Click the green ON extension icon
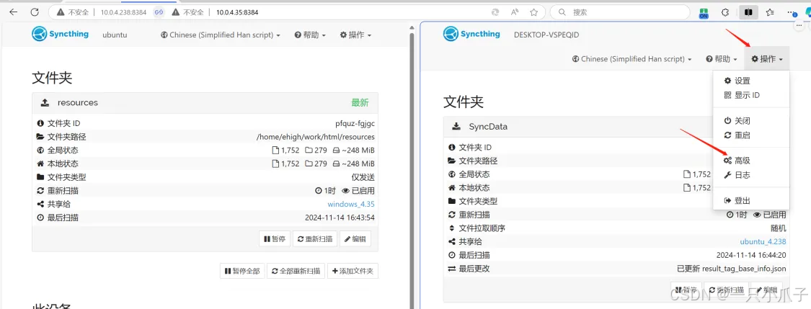The image size is (811, 309). coord(704,12)
